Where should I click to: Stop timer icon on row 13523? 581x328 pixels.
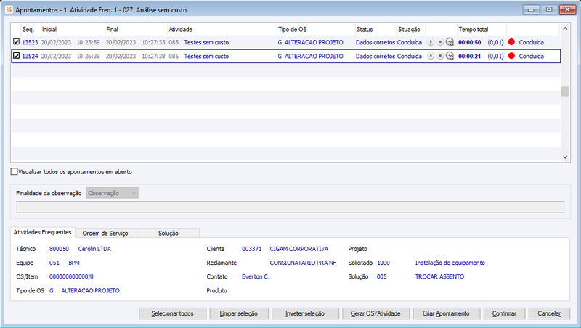coord(440,42)
